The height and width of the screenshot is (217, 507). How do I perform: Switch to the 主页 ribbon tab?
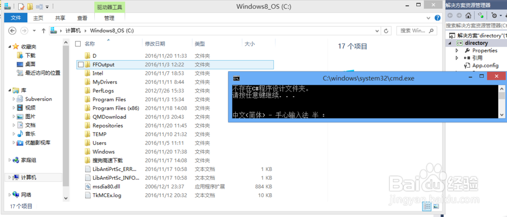click(x=38, y=18)
